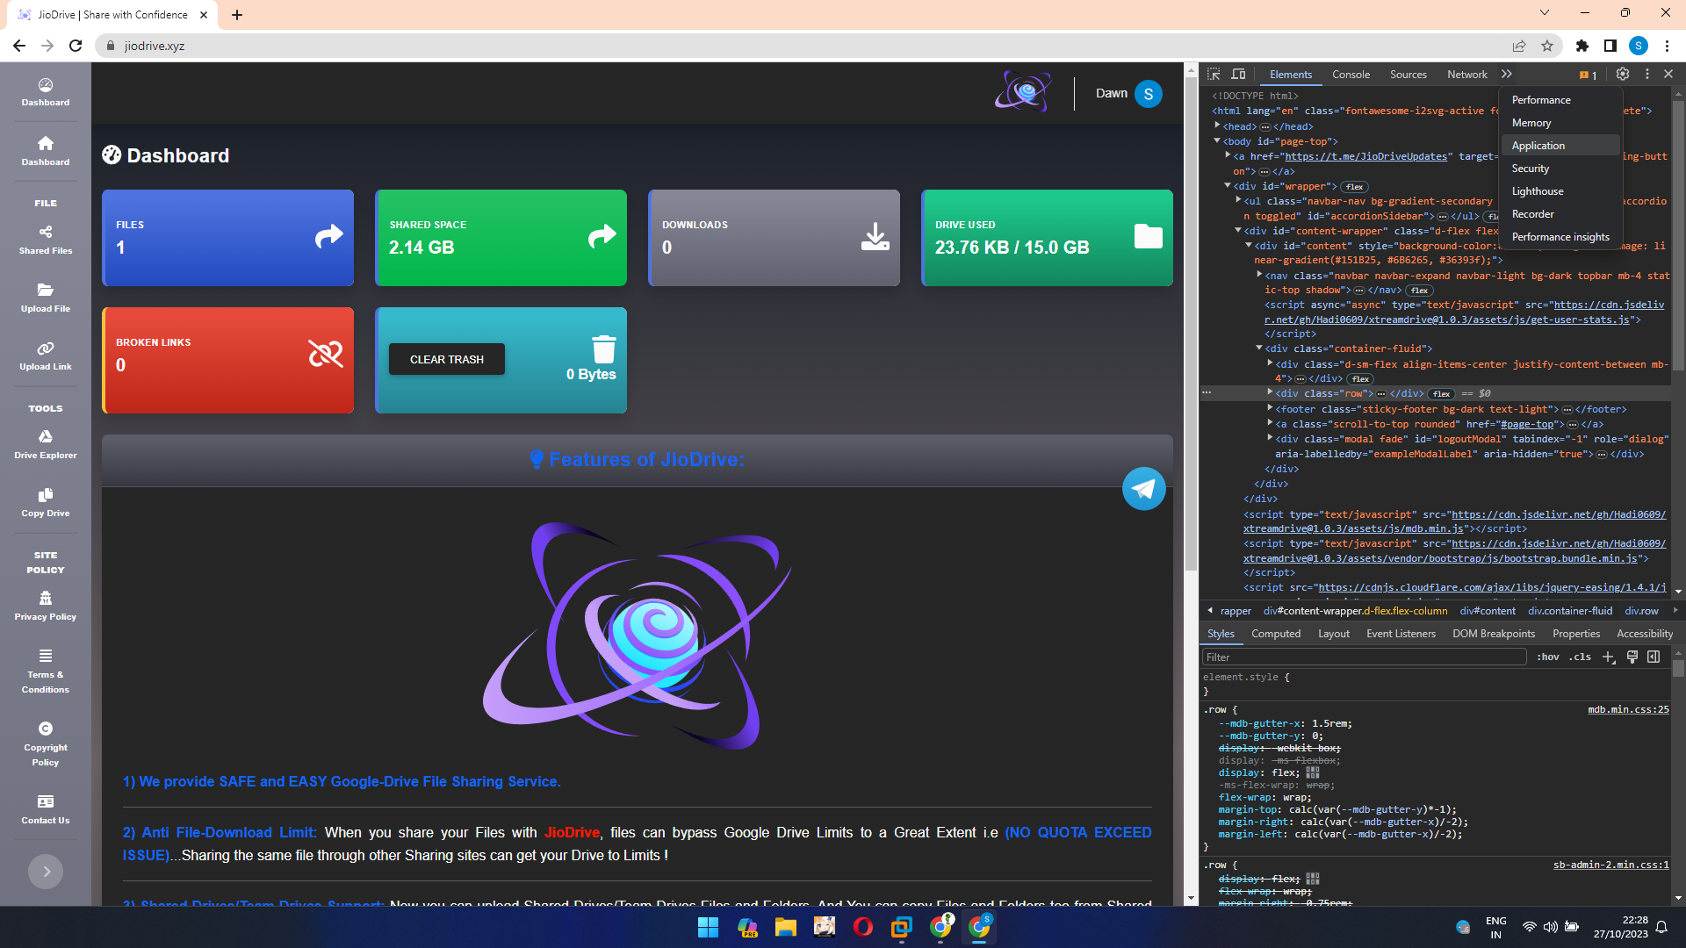This screenshot has width=1686, height=948.
Task: Select Application from the overflow menu
Action: point(1538,146)
